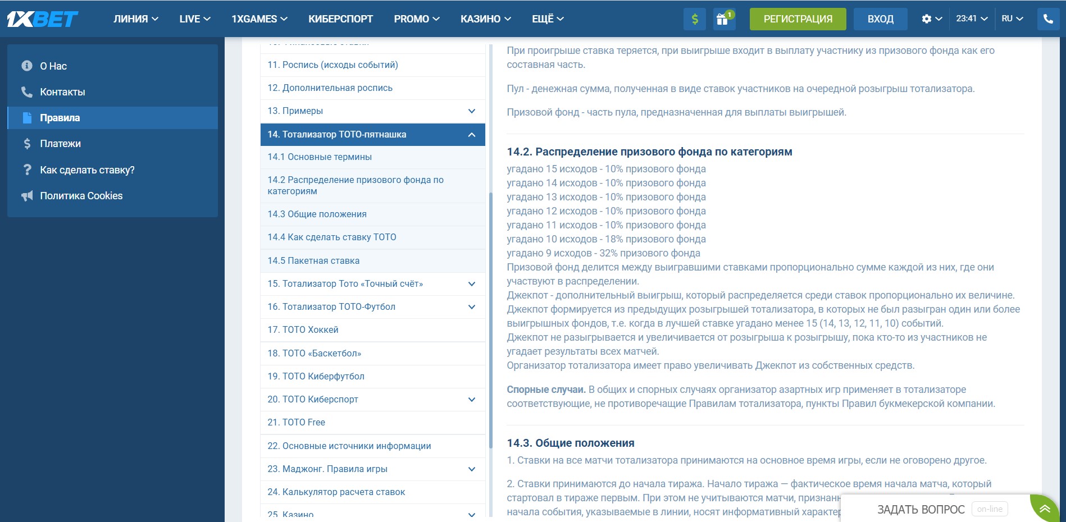Screen dimensions: 1066x522
Task: Click the megaphone icon beside Политика Cookies
Action: pyautogui.click(x=27, y=196)
